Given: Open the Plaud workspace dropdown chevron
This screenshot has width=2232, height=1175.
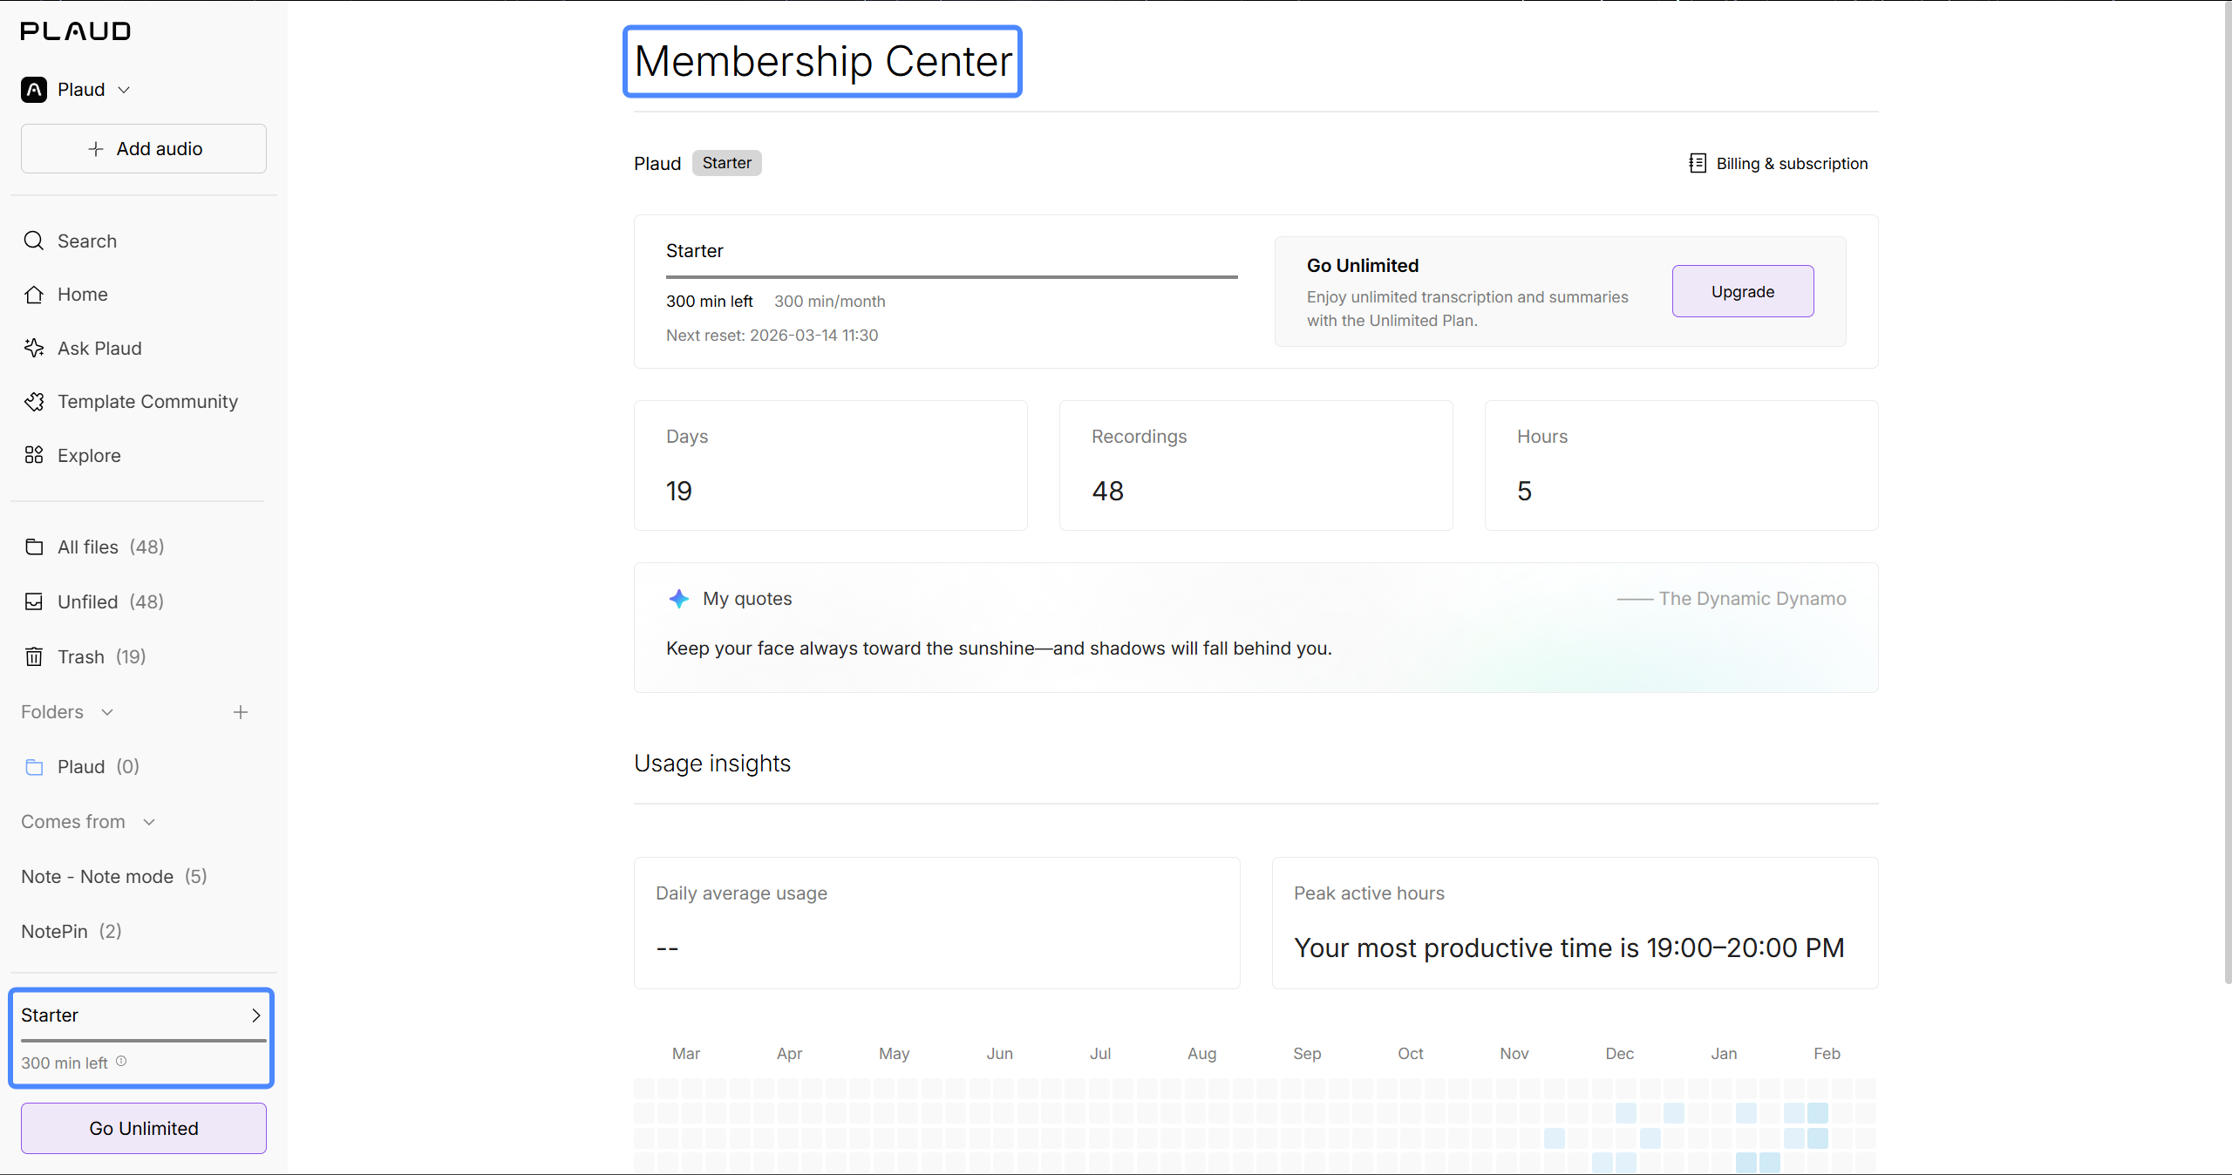Looking at the screenshot, I should [124, 90].
